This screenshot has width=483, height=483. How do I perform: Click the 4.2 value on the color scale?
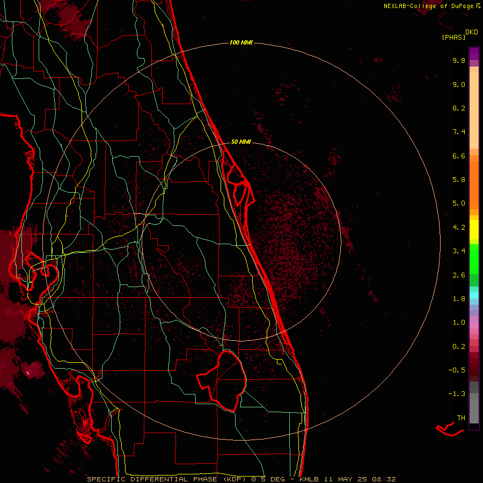pos(459,228)
